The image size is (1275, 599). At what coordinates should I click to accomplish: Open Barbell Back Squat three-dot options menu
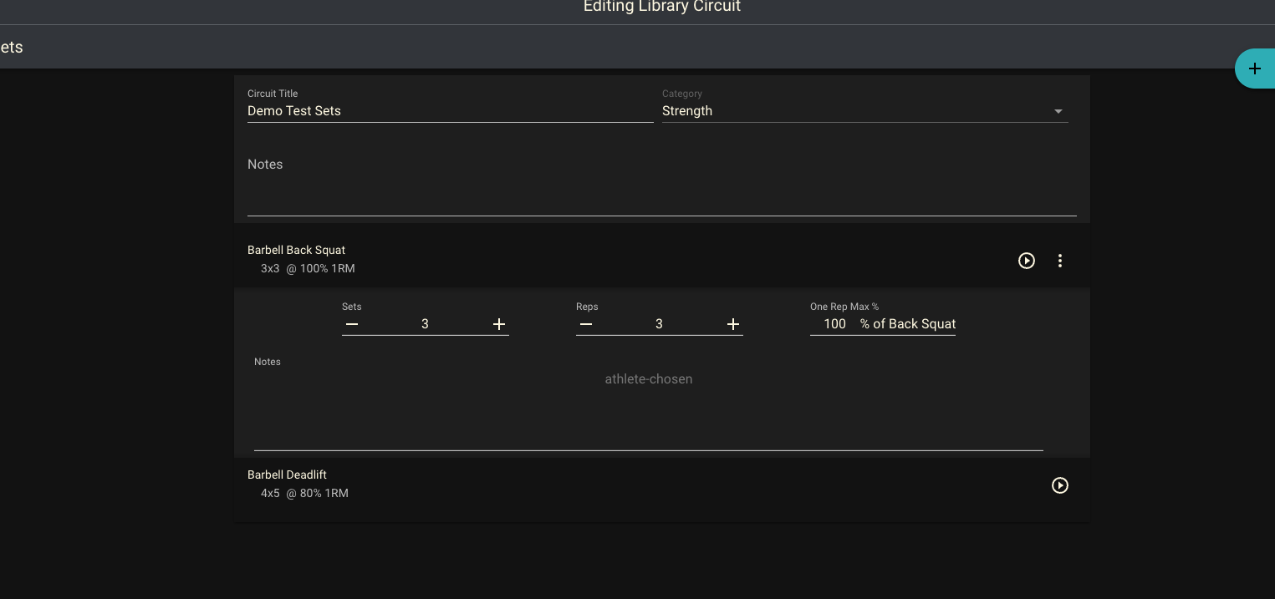(1060, 261)
